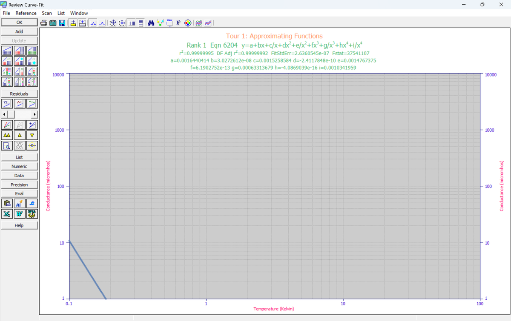This screenshot has height=321, width=511.
Task: Open the List menu in menu bar
Action: coord(61,13)
